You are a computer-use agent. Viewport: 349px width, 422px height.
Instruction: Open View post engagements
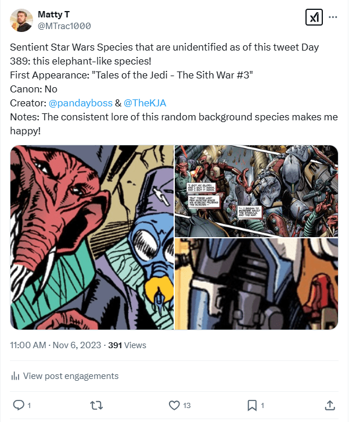(x=70, y=376)
